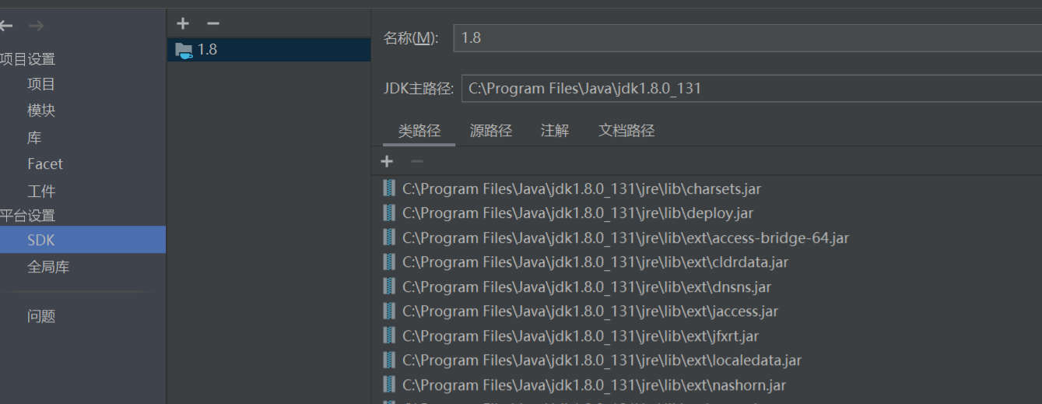Add a new SDK with plus icon
The width and height of the screenshot is (1042, 404).
[183, 24]
